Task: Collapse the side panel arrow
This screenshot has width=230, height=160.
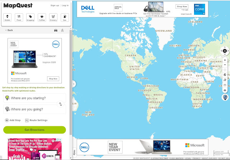Action: pyautogui.click(x=74, y=84)
